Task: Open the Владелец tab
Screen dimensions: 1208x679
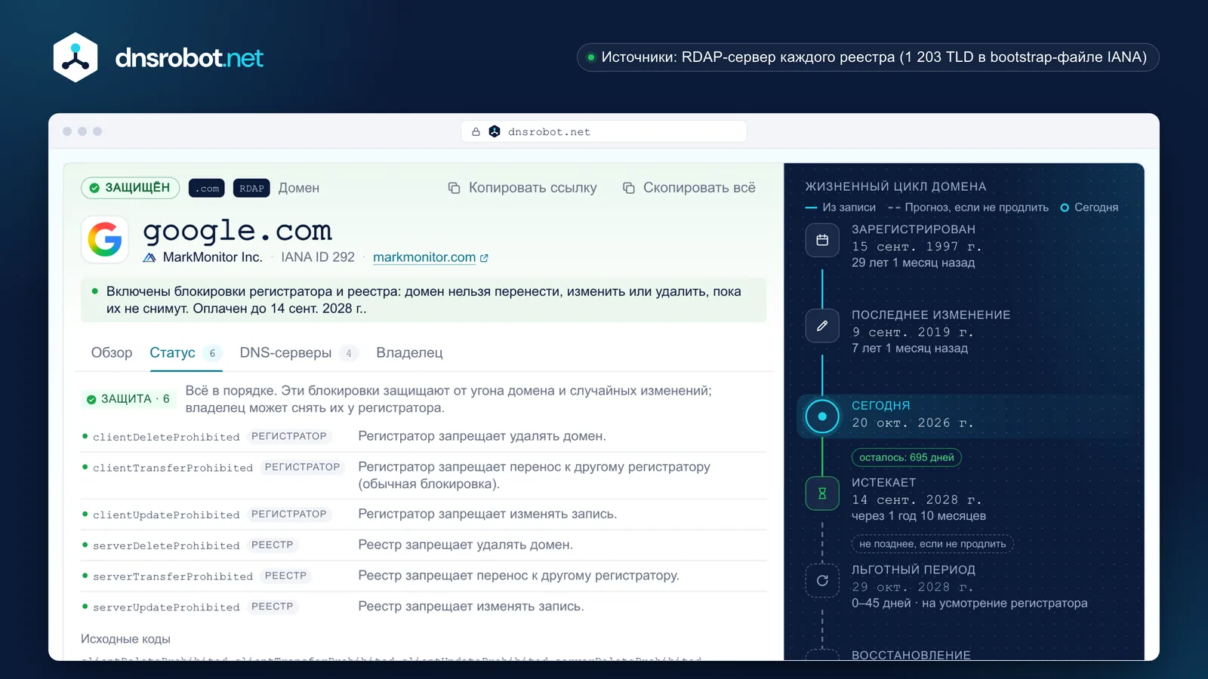Action: pos(409,352)
